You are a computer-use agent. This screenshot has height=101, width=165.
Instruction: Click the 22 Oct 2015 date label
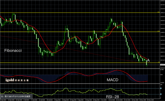click(119, 100)
